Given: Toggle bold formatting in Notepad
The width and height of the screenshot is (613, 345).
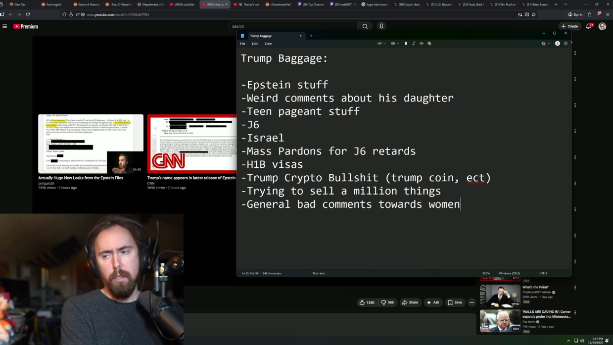Looking at the screenshot, I should pyautogui.click(x=406, y=44).
